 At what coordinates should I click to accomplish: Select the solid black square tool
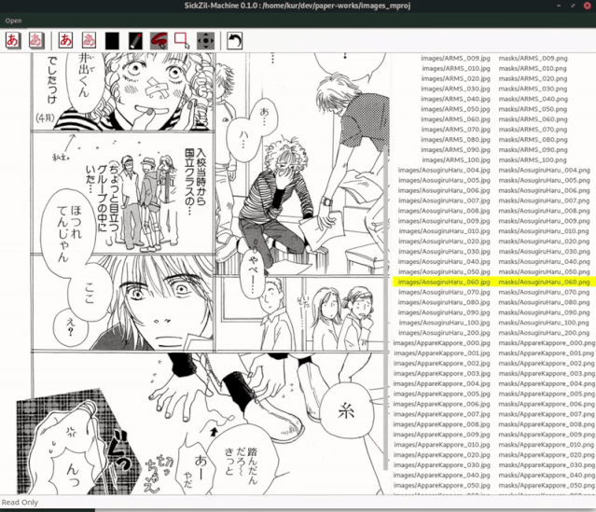point(112,41)
